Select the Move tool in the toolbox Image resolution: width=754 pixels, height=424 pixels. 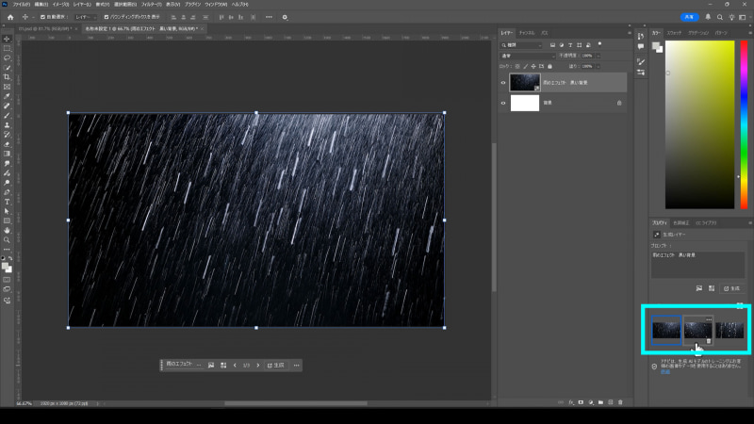click(x=7, y=38)
